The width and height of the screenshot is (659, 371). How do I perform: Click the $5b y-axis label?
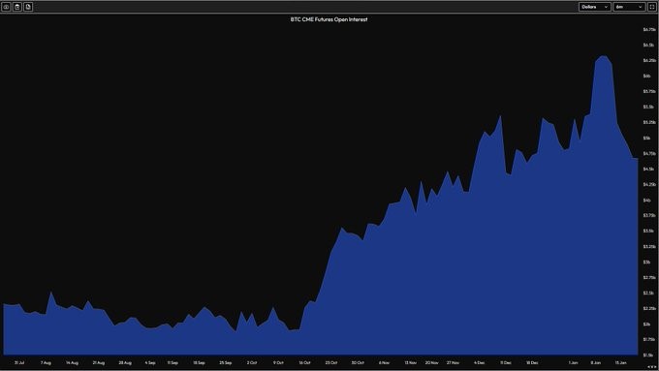click(x=647, y=138)
